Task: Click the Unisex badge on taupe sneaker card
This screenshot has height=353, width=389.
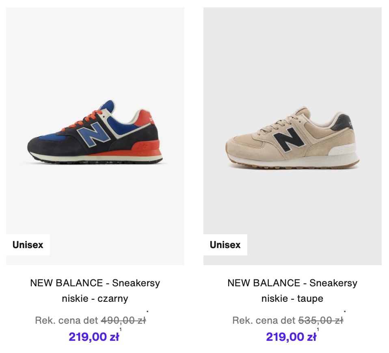Action: [x=225, y=245]
